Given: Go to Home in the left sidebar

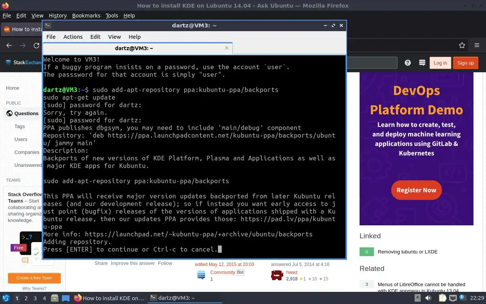Looking at the screenshot, I should [x=13, y=88].
